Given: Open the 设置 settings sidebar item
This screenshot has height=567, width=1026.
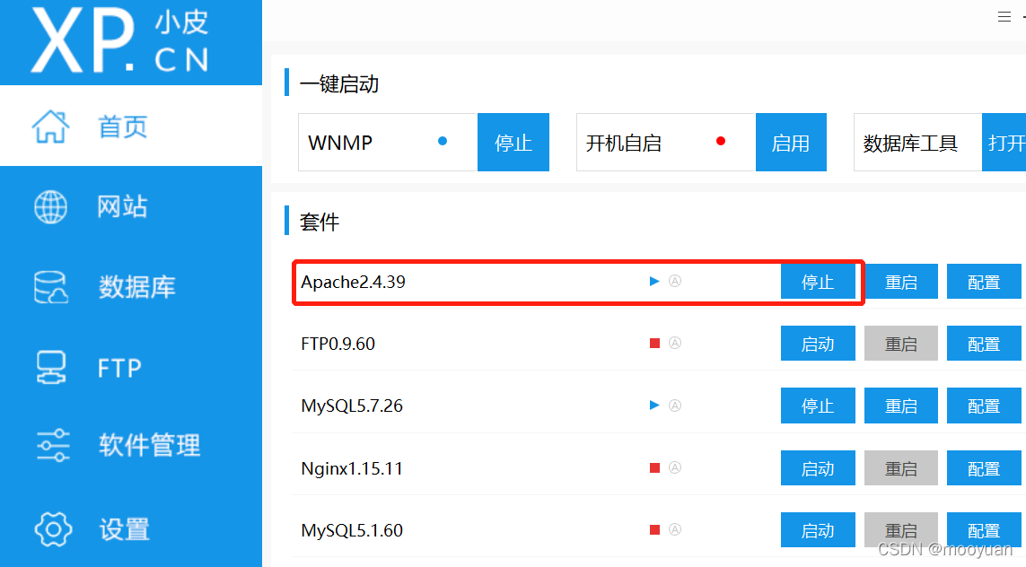Looking at the screenshot, I should tap(131, 528).
